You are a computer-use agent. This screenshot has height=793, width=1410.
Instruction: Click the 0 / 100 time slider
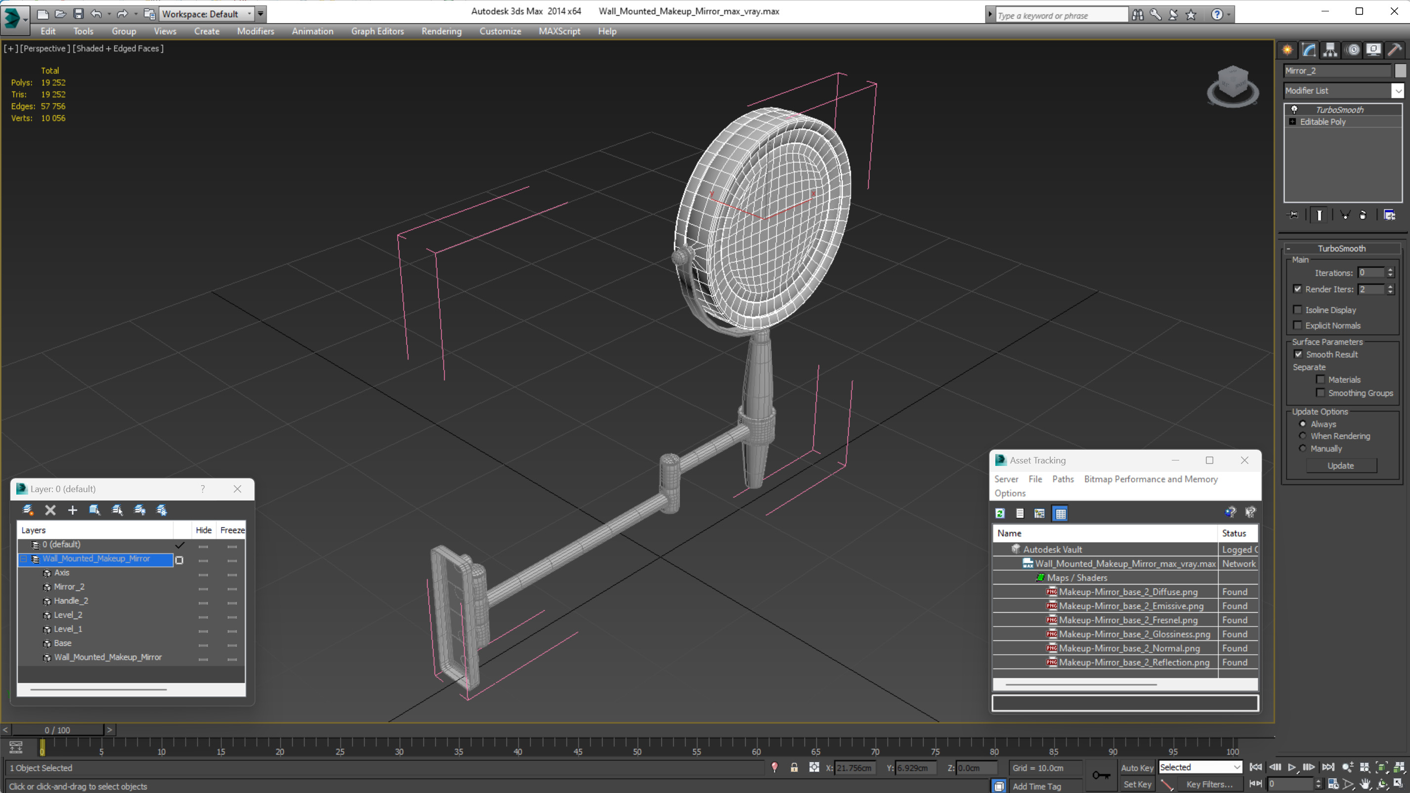(x=57, y=730)
